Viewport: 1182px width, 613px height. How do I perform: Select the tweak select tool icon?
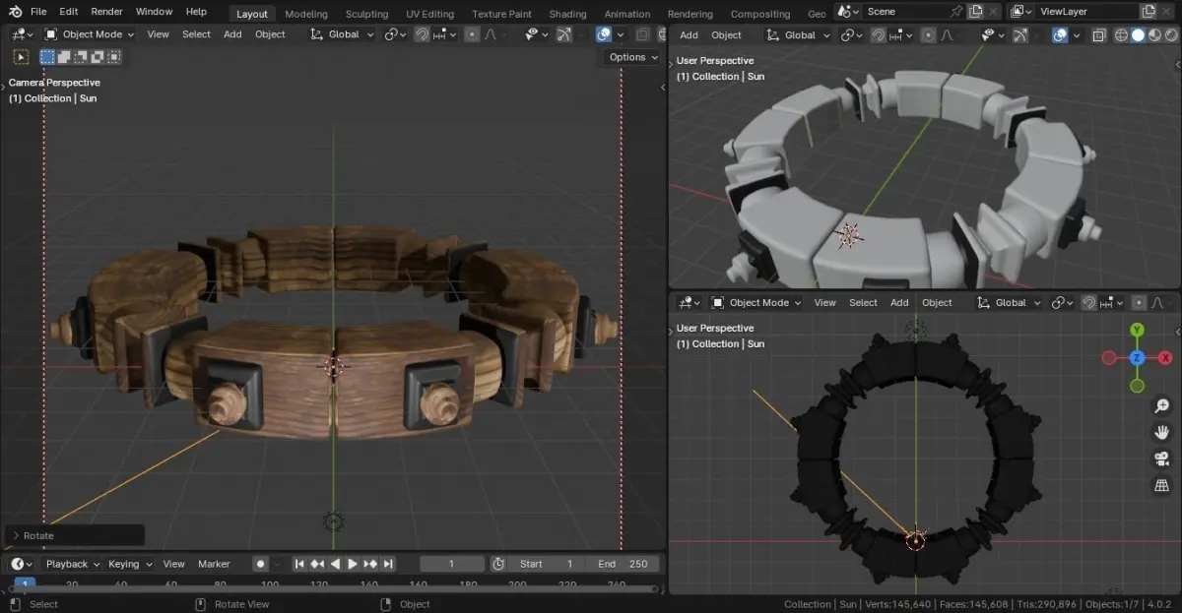[x=21, y=57]
